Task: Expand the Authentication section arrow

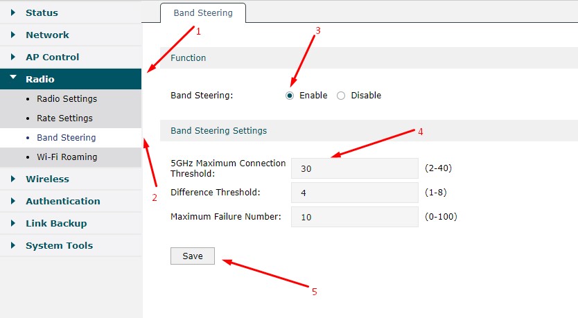Action: (x=13, y=201)
